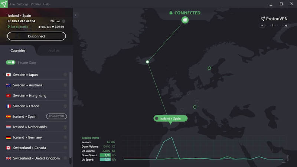The width and height of the screenshot is (297, 167).
Task: Click the ProtonVPN logo above the zoom control
Action: [274, 19]
